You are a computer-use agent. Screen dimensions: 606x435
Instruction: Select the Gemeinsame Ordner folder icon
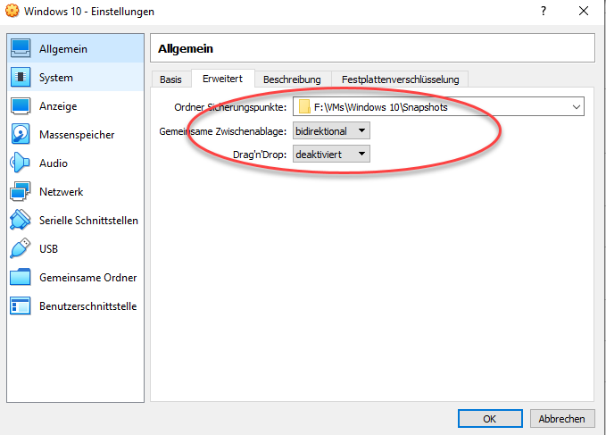tap(21, 277)
